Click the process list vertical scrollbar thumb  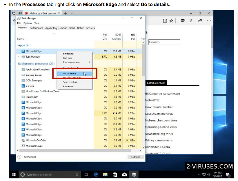143,60
